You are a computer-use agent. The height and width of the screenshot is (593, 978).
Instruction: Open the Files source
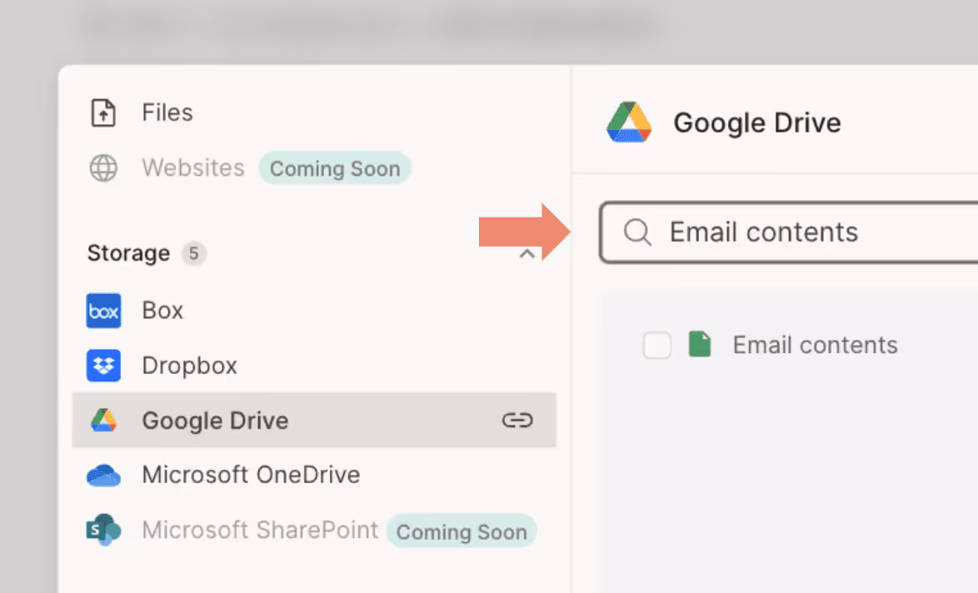click(x=167, y=113)
